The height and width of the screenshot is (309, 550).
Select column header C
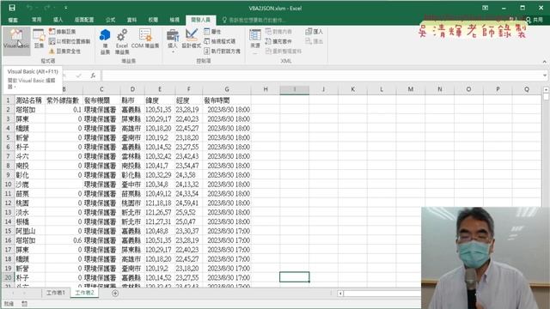click(x=101, y=89)
